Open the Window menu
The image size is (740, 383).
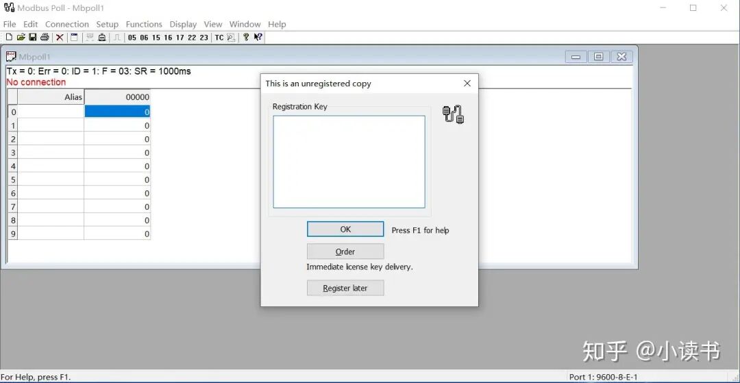(x=245, y=24)
